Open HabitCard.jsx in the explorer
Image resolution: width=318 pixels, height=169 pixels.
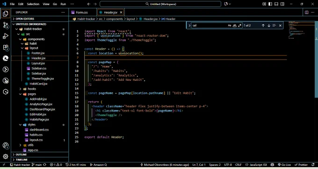coord(38,84)
